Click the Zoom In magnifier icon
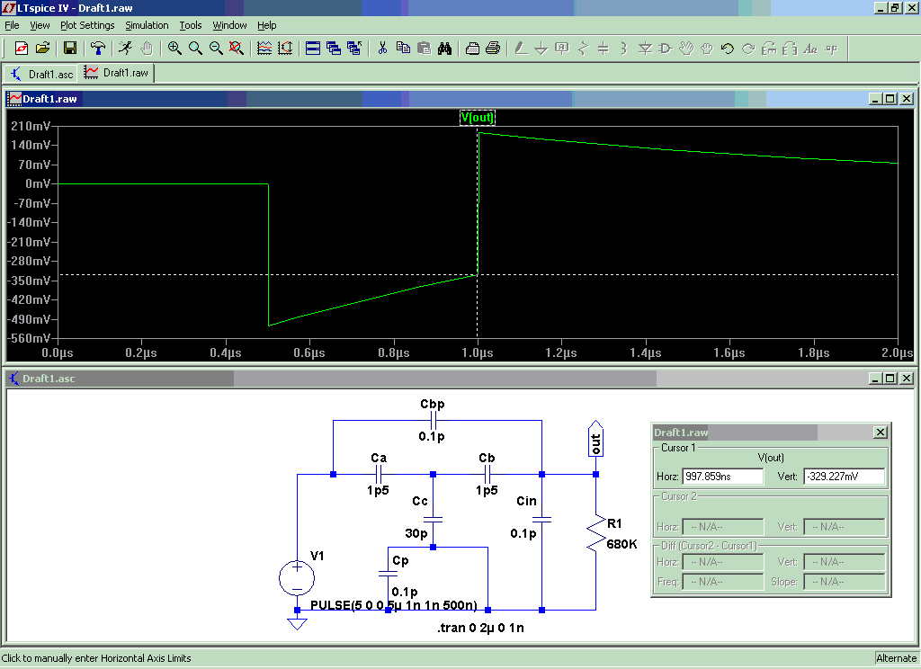921x669 pixels. pos(174,49)
